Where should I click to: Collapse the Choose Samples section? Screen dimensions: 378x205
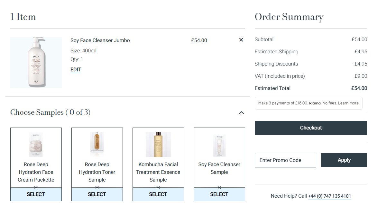242,113
